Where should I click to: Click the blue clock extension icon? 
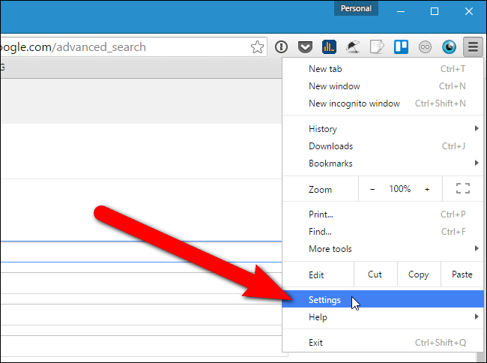pos(449,47)
